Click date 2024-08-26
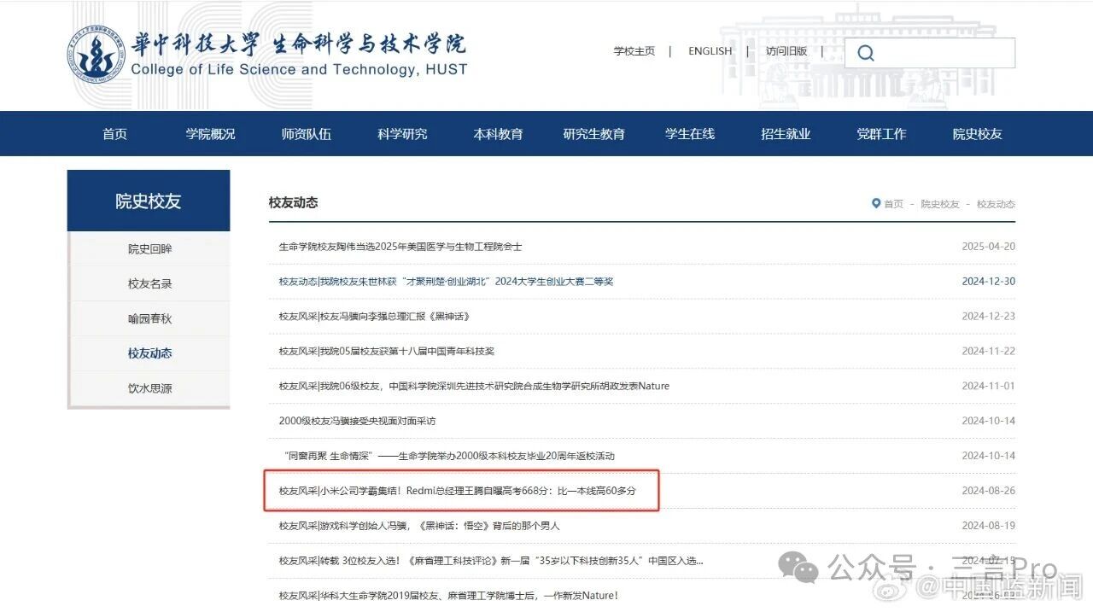The width and height of the screenshot is (1093, 612). (989, 491)
